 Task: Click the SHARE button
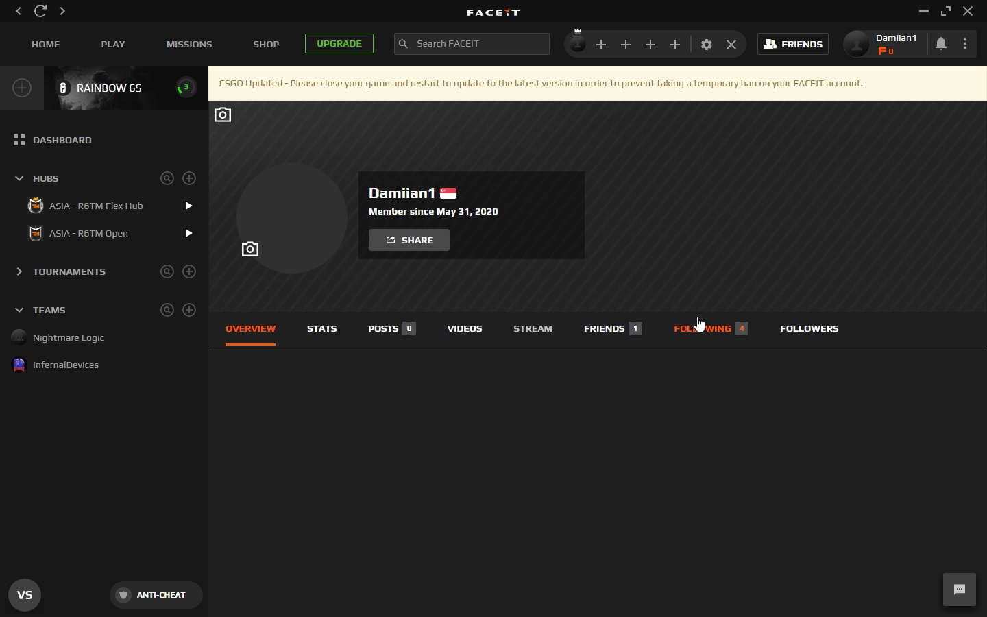(409, 240)
